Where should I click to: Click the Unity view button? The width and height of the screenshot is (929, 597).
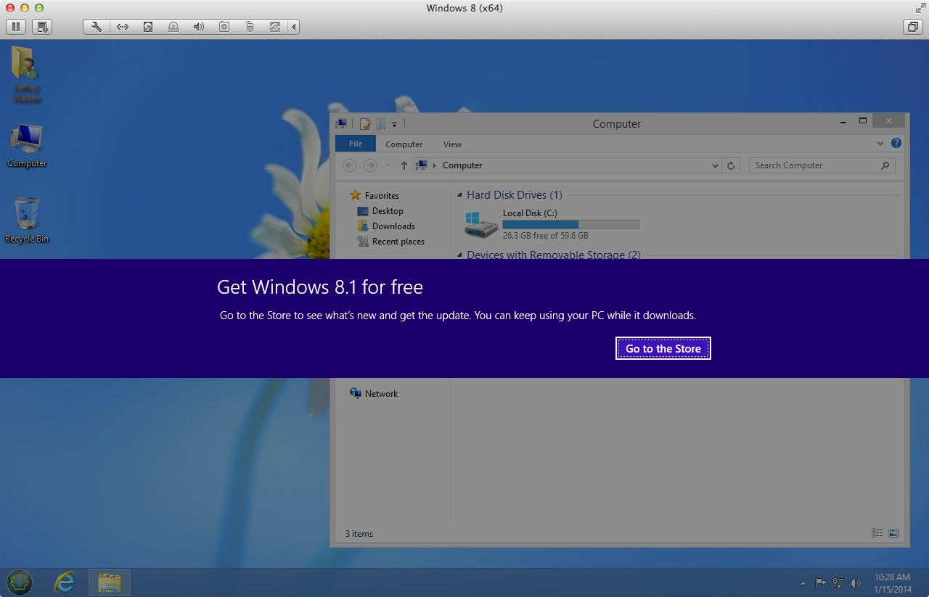[912, 27]
